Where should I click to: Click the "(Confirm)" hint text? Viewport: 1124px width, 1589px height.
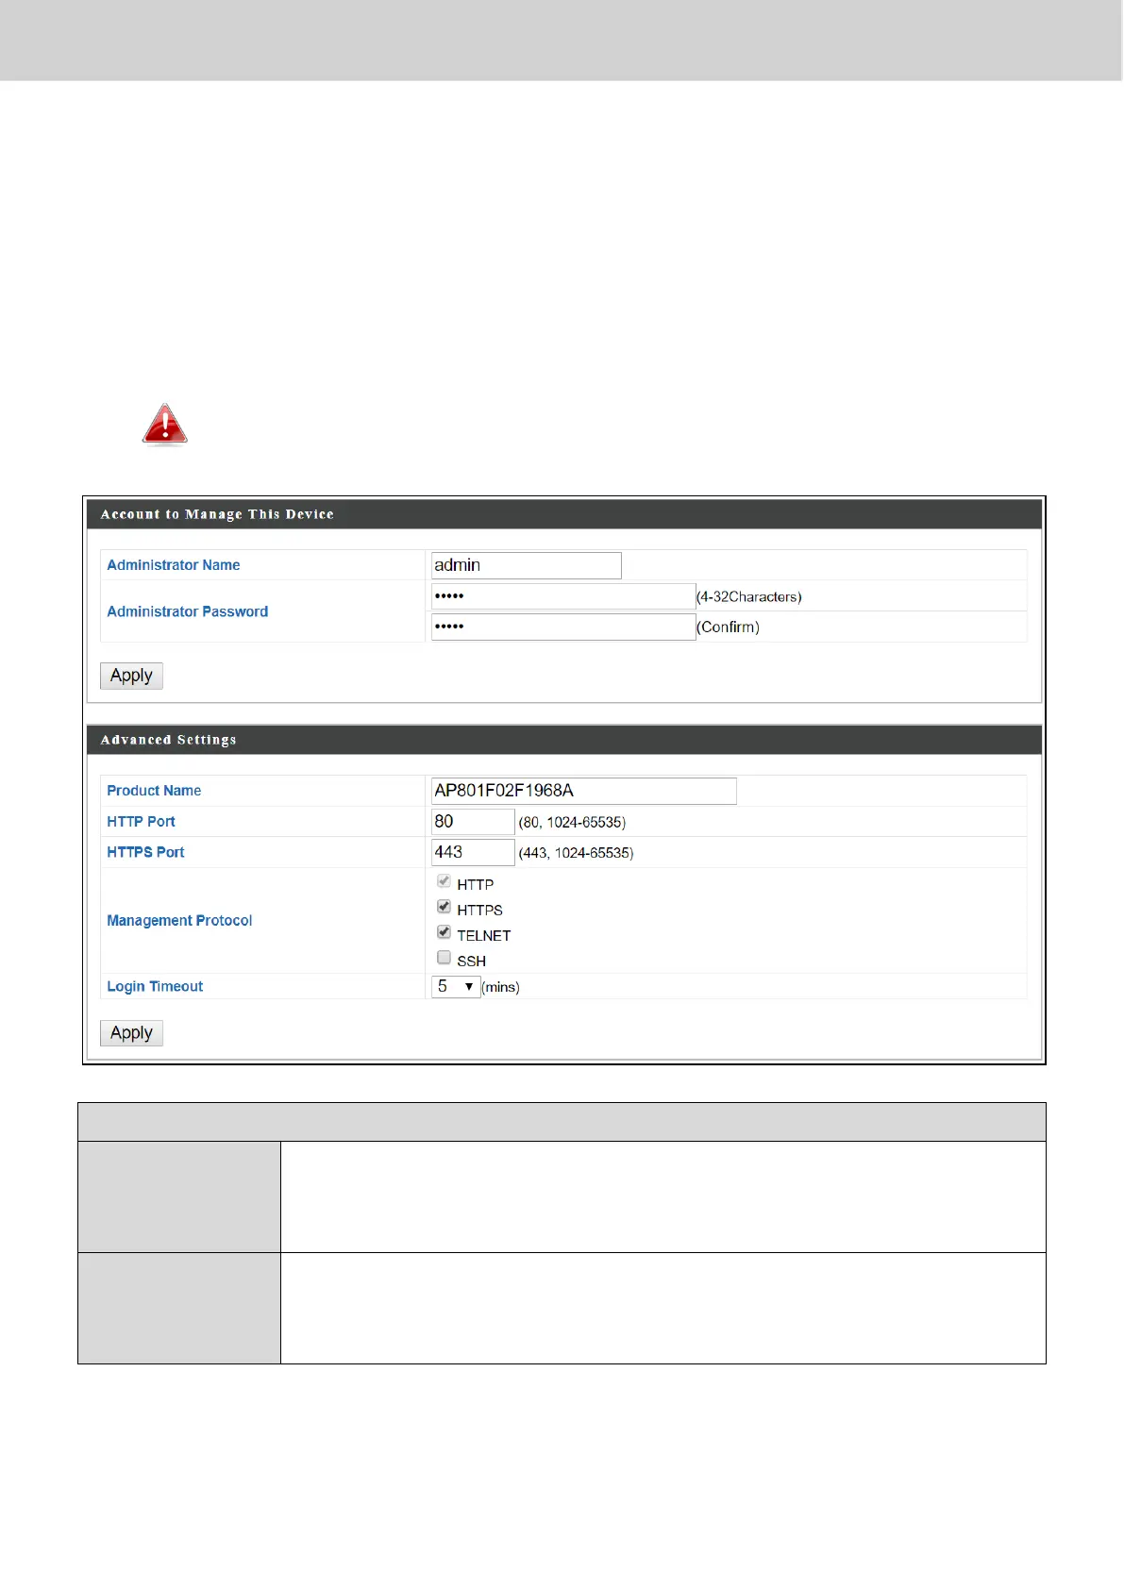[728, 627]
